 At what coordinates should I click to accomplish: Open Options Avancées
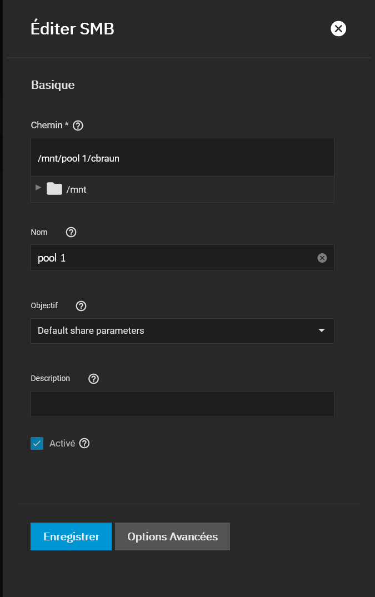pos(172,536)
